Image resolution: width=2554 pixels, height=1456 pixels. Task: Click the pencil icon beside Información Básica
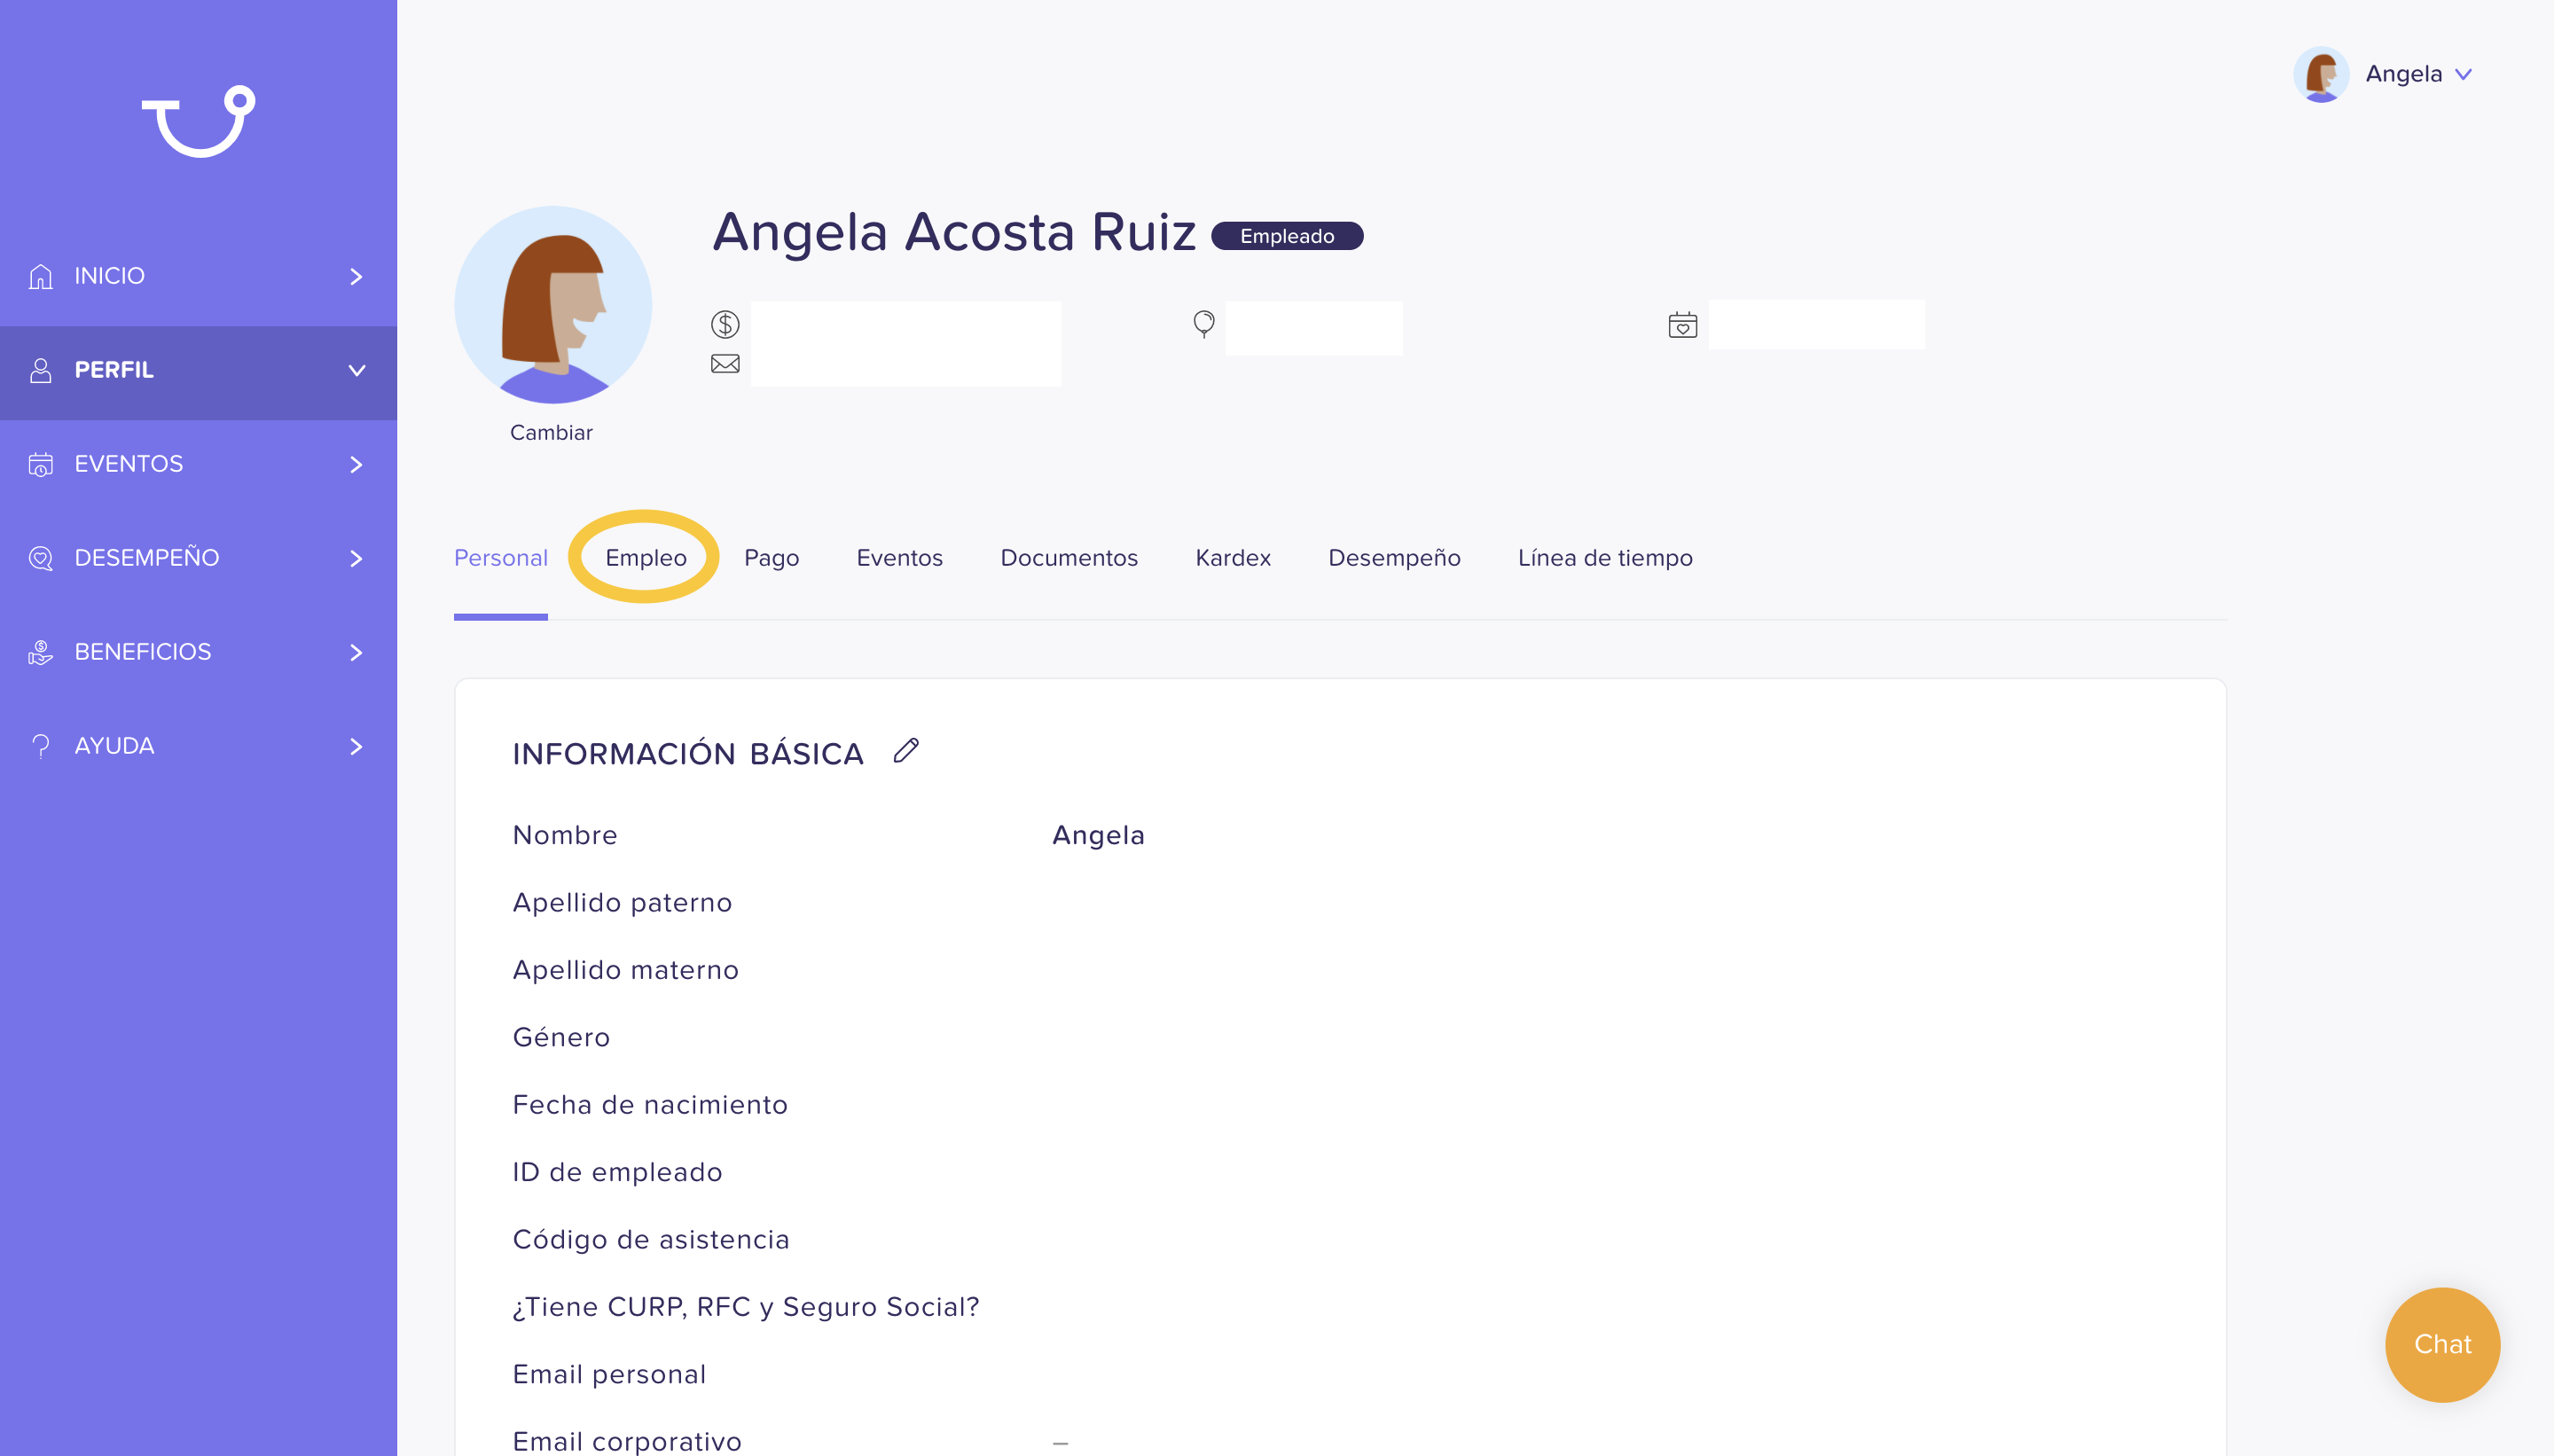(906, 751)
